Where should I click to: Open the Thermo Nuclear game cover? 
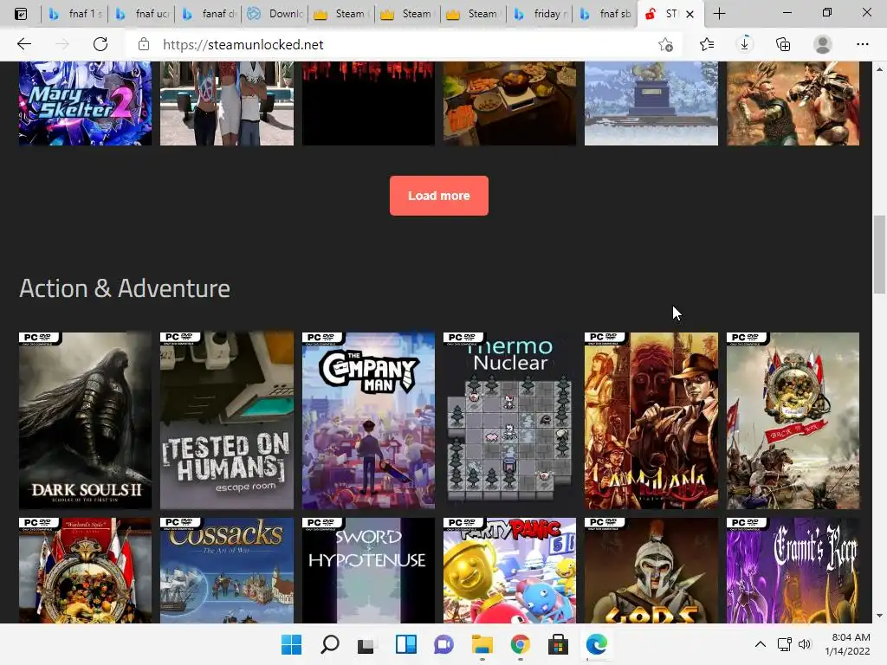point(509,421)
